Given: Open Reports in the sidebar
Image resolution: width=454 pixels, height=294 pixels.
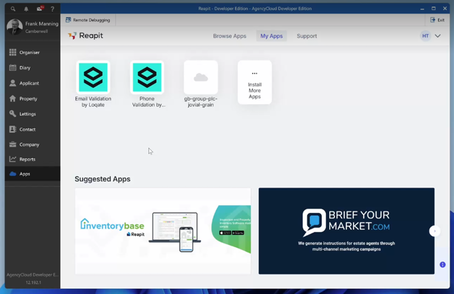Looking at the screenshot, I should point(32,159).
